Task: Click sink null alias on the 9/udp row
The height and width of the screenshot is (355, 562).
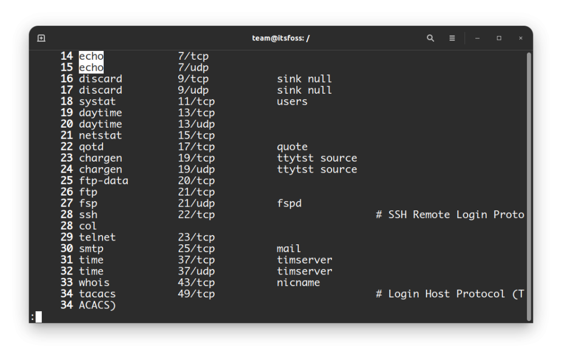Action: (x=304, y=90)
